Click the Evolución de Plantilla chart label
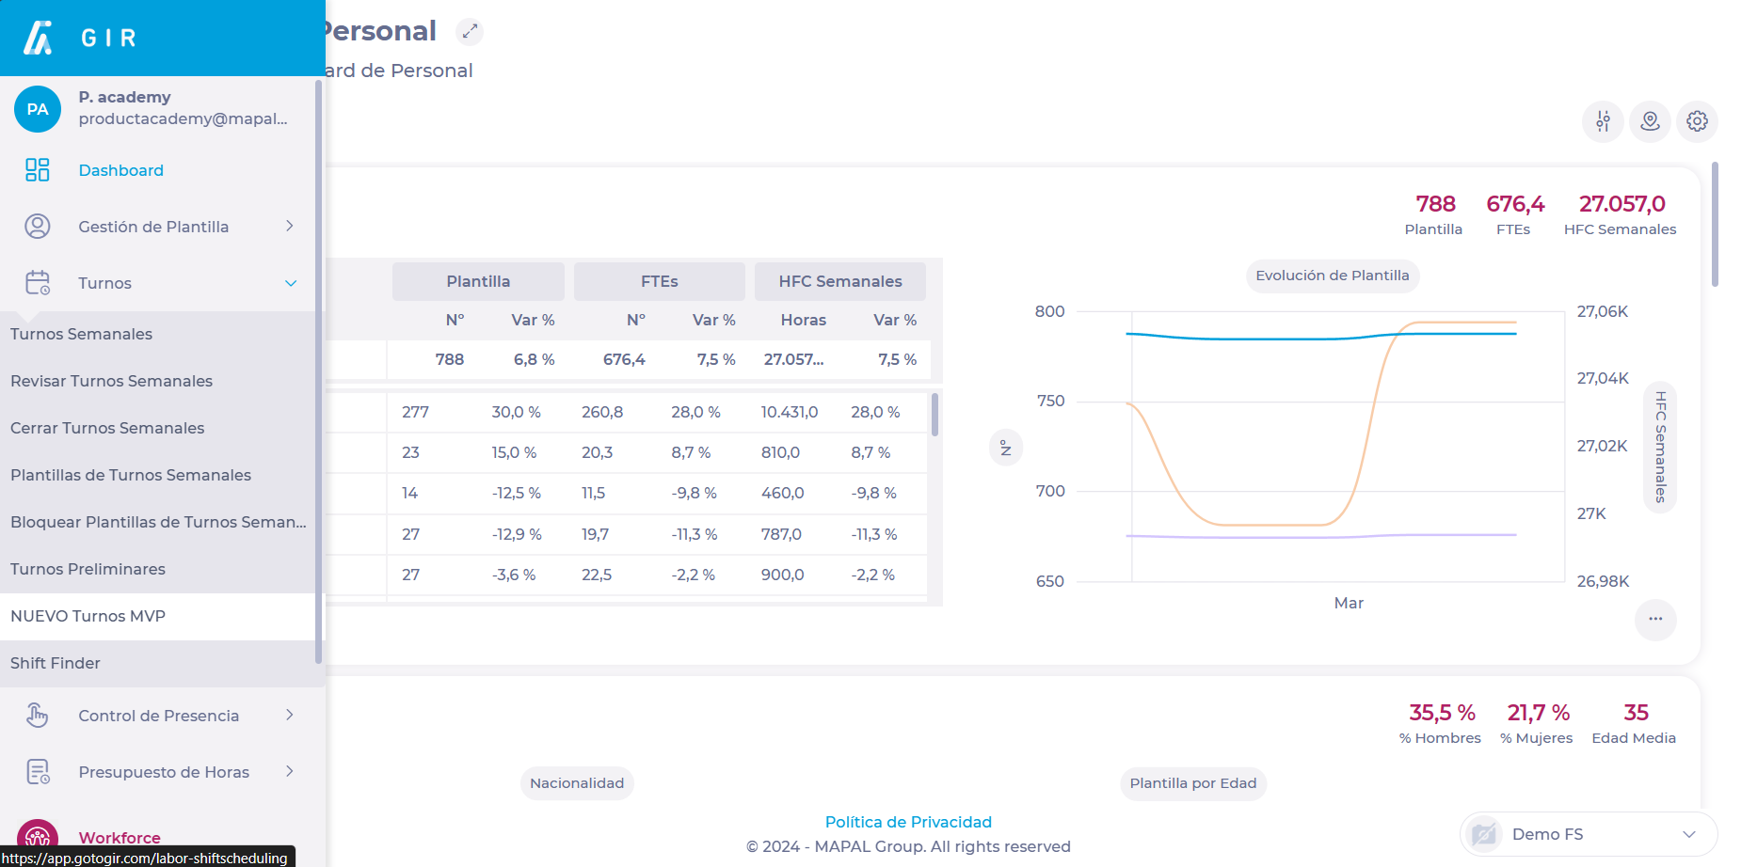1741x867 pixels. click(1332, 276)
